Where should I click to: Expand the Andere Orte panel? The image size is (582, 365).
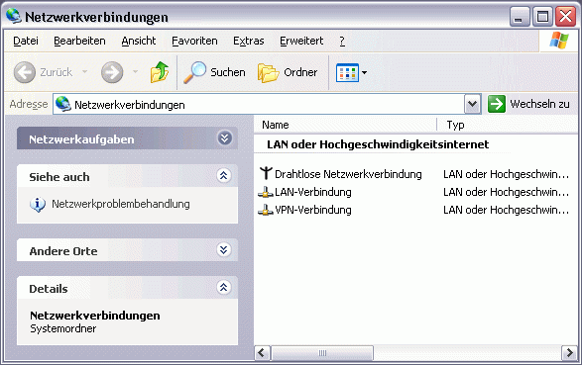pyautogui.click(x=224, y=250)
